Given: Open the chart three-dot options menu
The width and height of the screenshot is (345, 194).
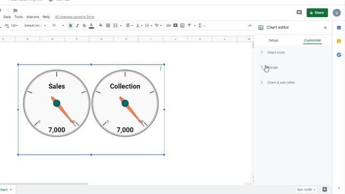Looking at the screenshot, I should point(161,68).
